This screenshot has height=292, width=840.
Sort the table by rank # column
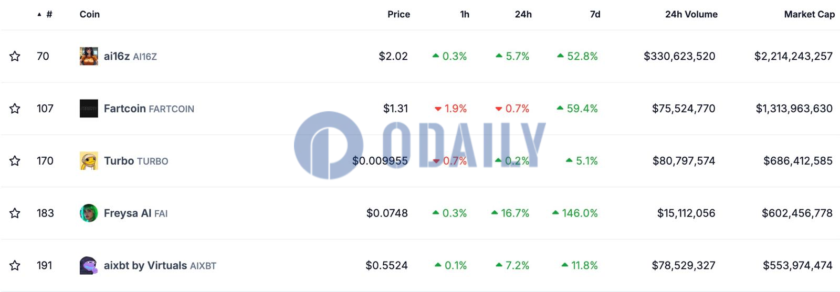45,14
